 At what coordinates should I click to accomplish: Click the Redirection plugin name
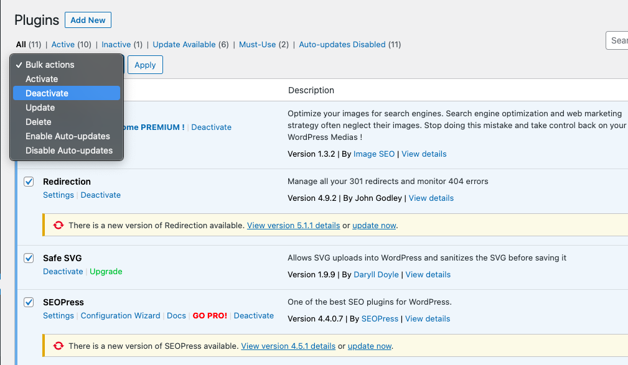click(67, 182)
